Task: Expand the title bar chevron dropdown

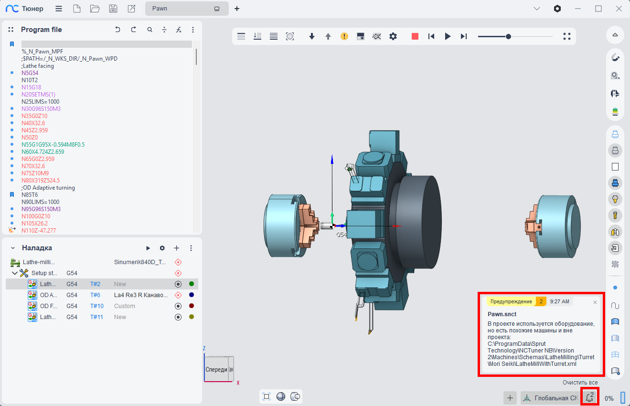Action: point(537,9)
